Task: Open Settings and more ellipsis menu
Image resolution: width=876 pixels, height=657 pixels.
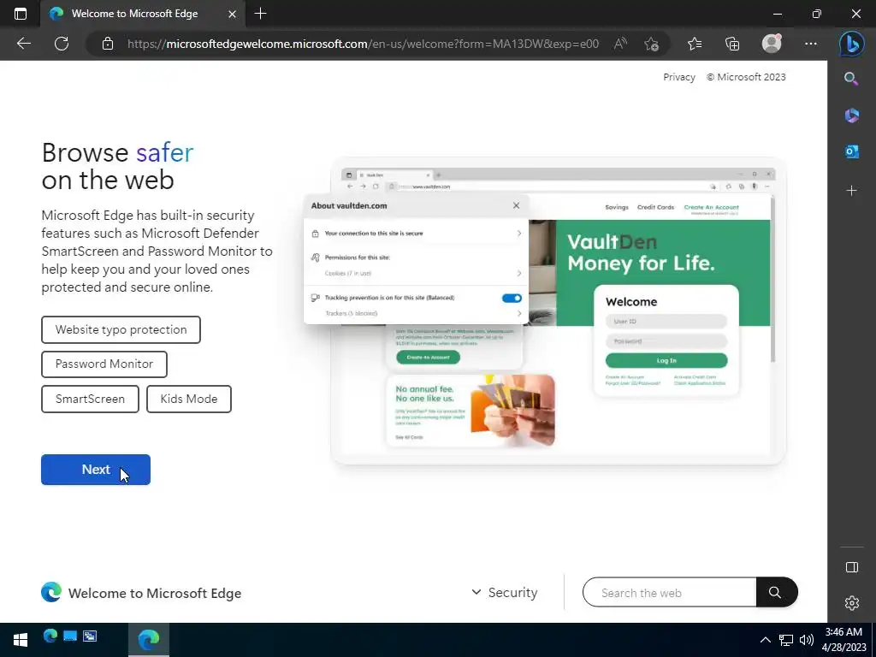Action: pos(811,44)
